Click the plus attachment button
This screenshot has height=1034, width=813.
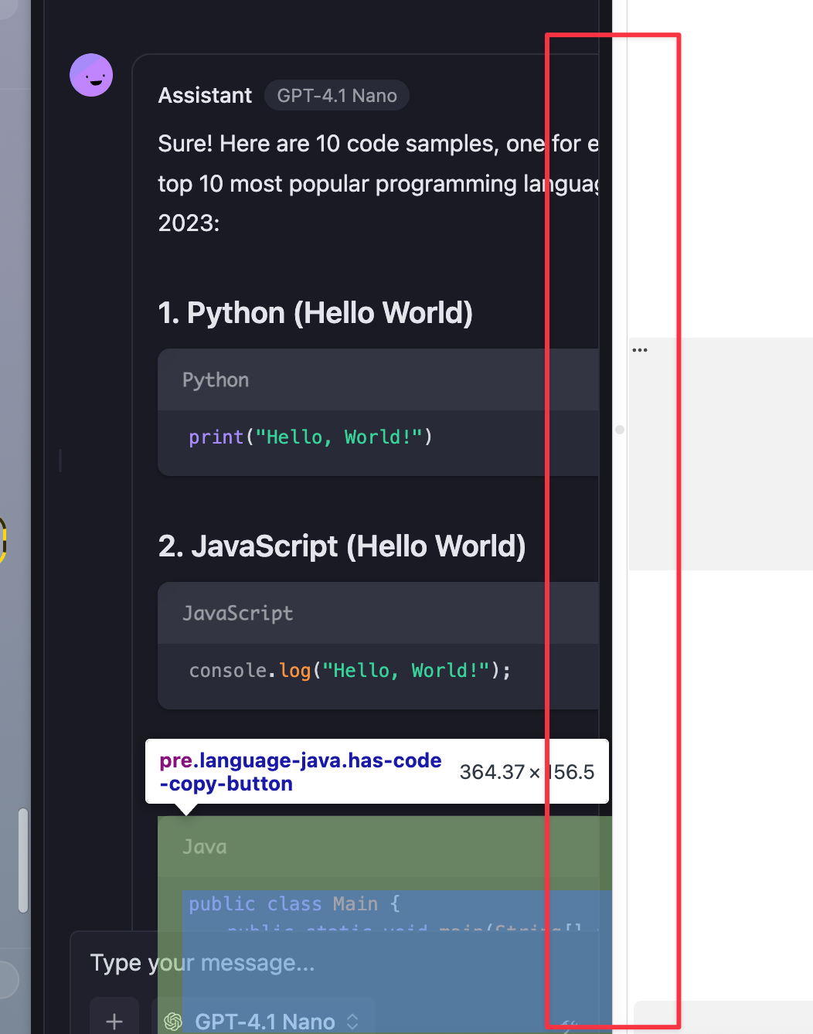pos(114,1020)
